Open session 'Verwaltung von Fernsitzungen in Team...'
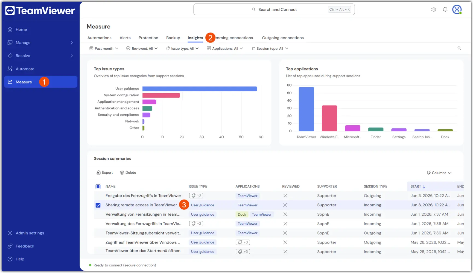Image resolution: width=473 pixels, height=273 pixels. click(142, 214)
